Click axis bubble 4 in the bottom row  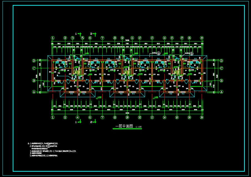click(x=77, y=117)
